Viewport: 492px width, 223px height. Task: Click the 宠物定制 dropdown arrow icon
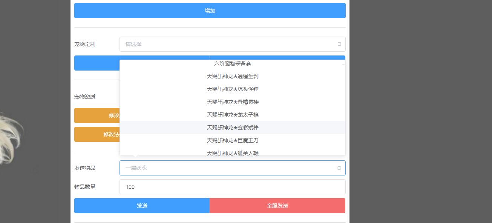coord(339,44)
